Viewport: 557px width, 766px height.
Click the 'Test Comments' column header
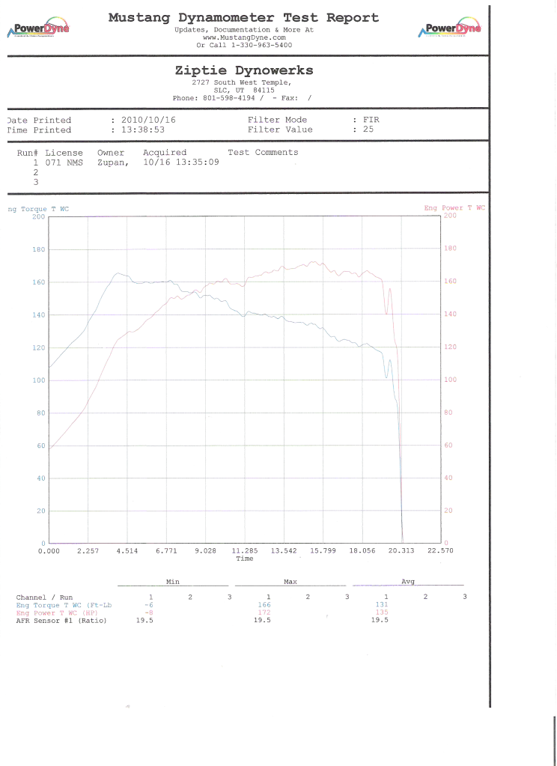(263, 153)
